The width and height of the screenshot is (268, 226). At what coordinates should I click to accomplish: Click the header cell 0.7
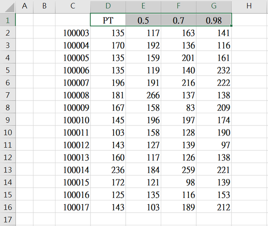pos(179,20)
